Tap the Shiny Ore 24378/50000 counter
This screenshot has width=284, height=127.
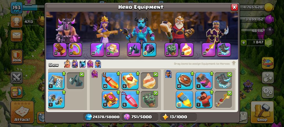pos(102,117)
